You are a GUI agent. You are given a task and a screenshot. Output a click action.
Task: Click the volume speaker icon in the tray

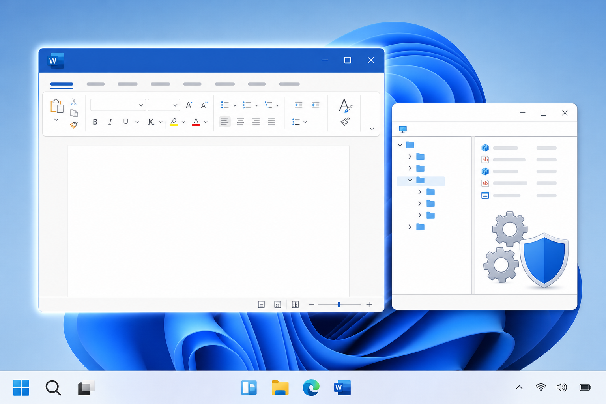click(x=562, y=387)
